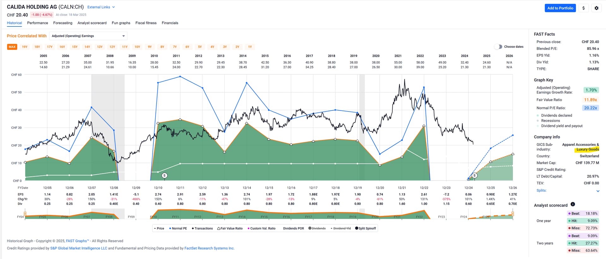This screenshot has height=259, width=606.
Task: Toggle the Normal PE legend item
Action: click(x=178, y=228)
